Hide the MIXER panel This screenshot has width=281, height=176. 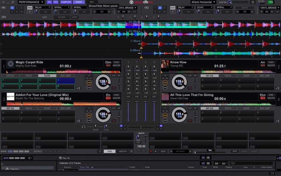[x=79, y=2]
